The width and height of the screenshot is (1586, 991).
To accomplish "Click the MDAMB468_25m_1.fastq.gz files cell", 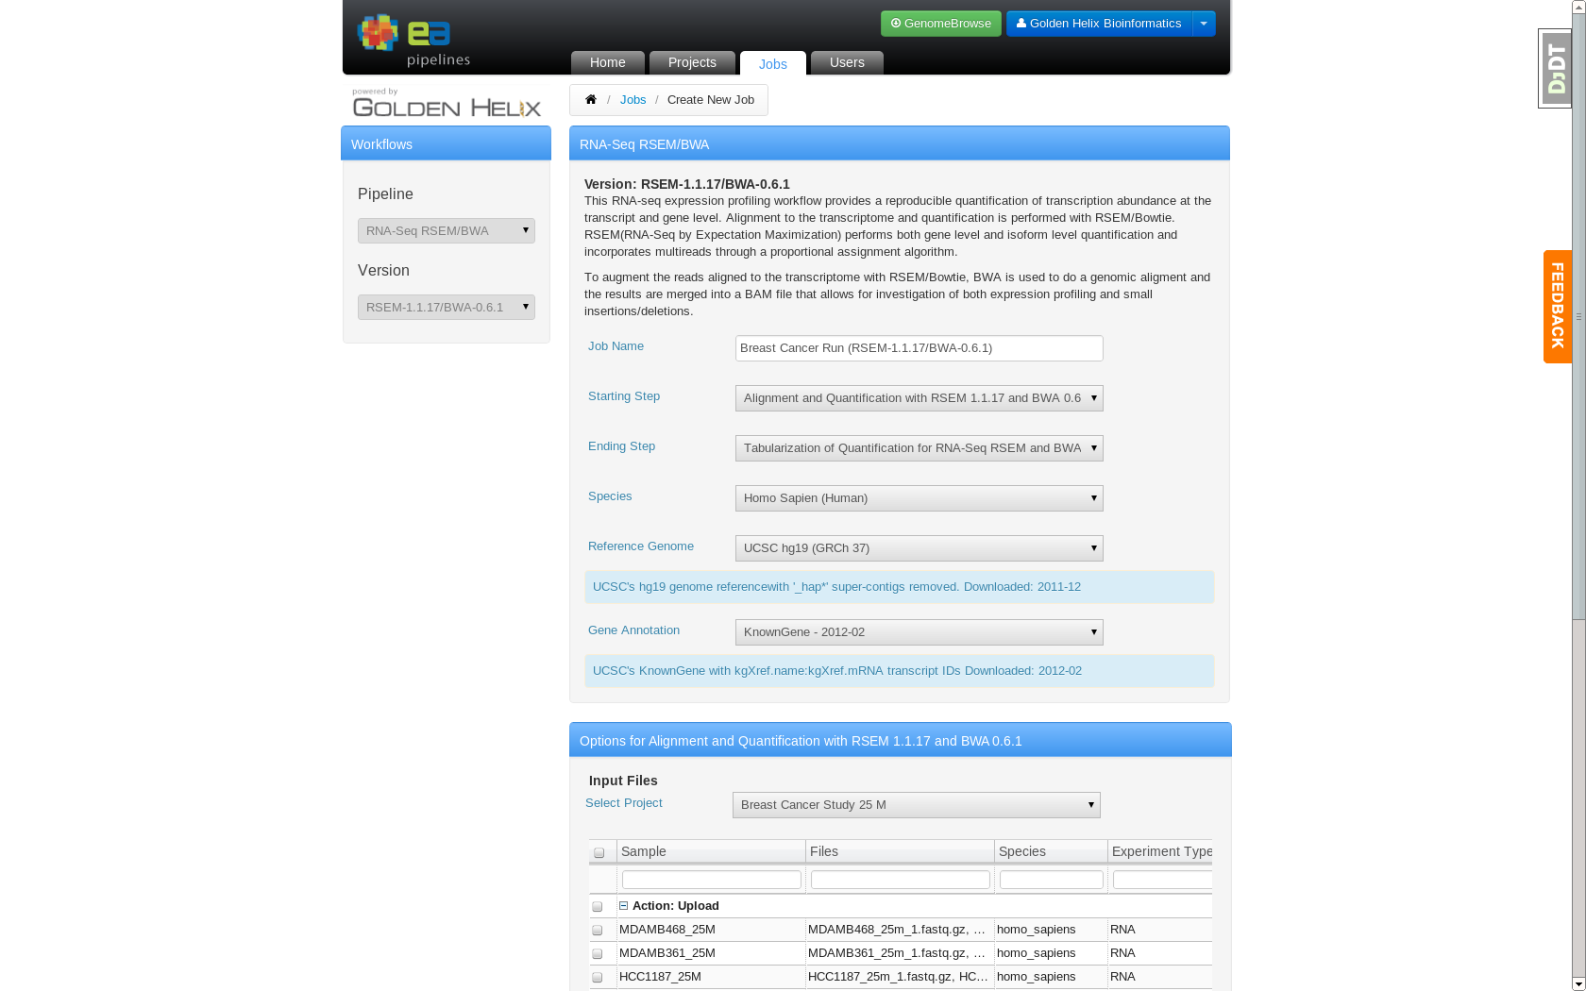I will 900,930.
